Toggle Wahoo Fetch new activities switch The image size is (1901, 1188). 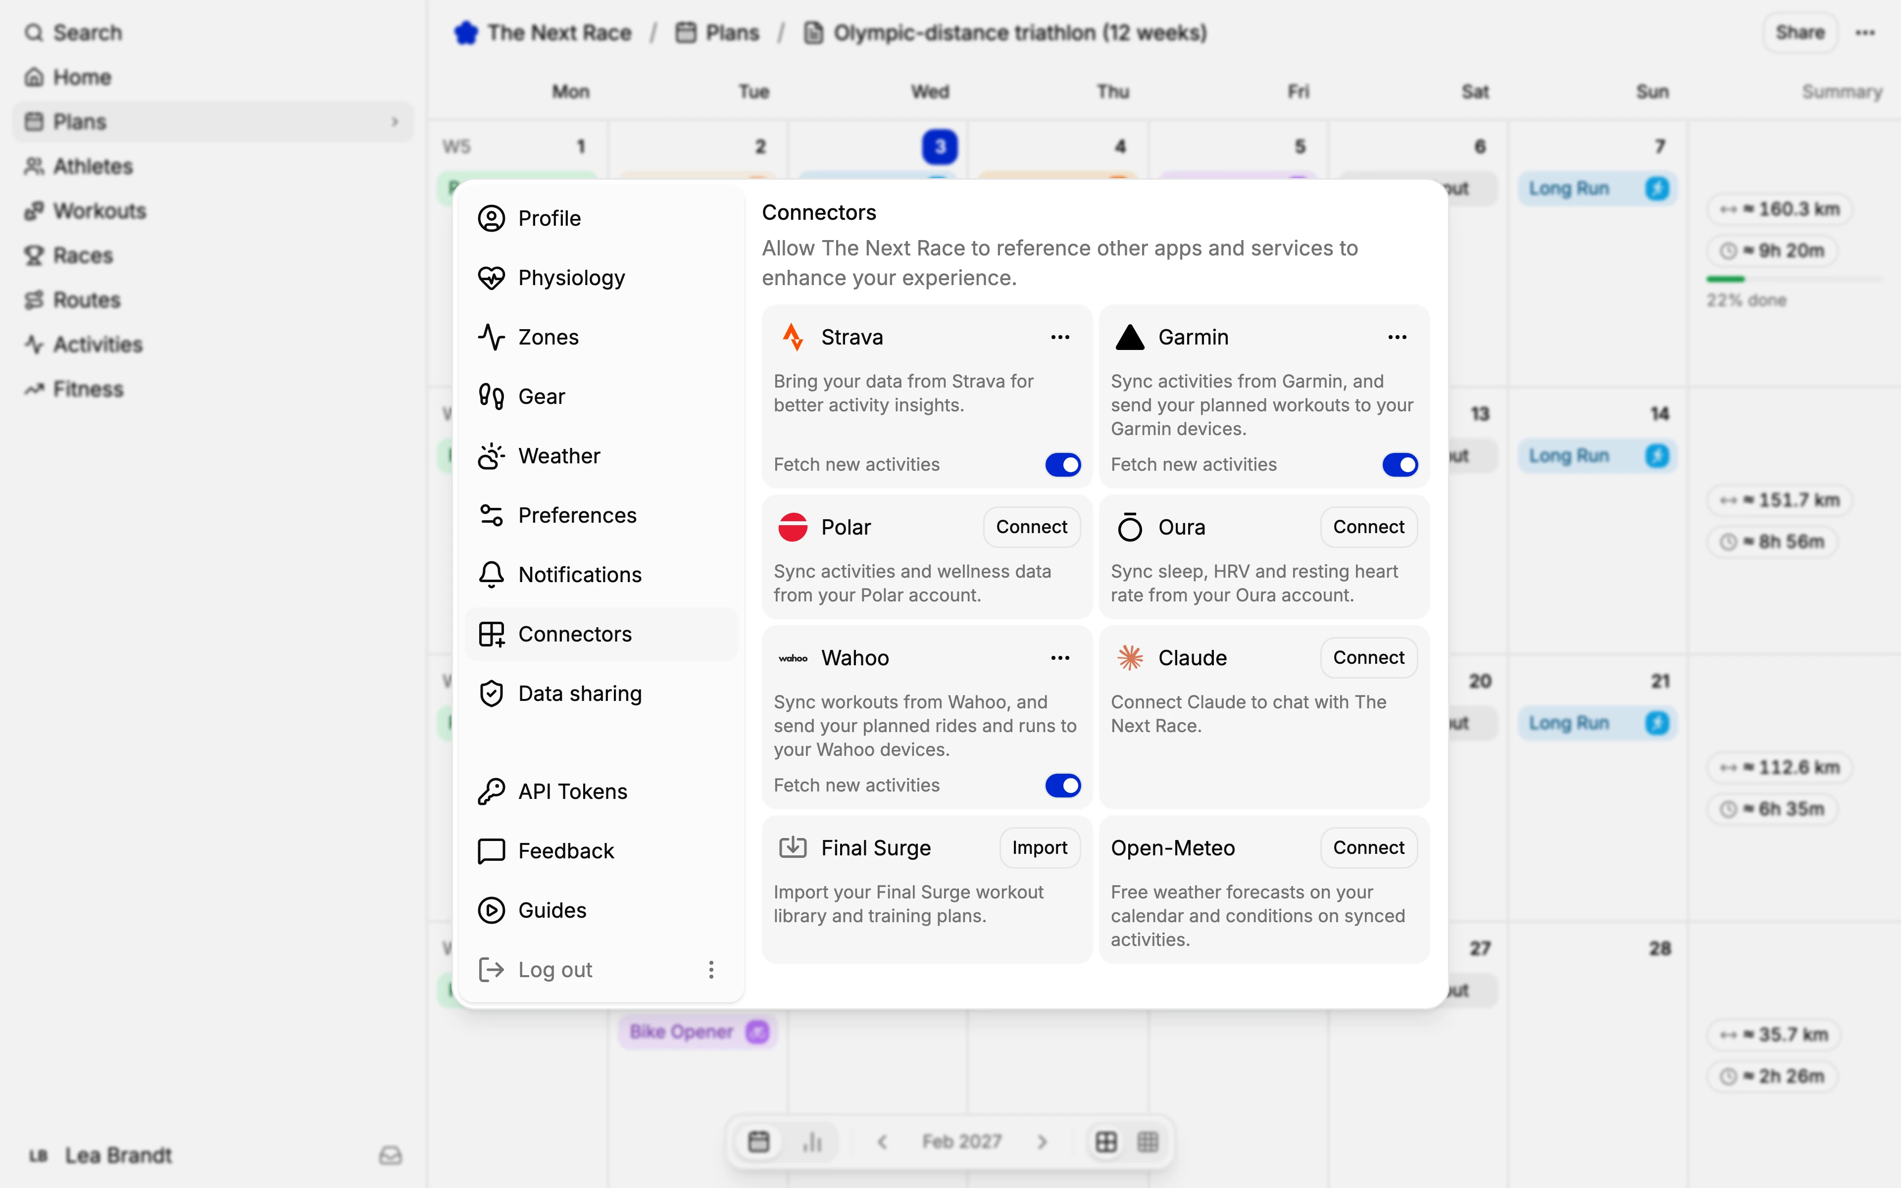click(1063, 785)
